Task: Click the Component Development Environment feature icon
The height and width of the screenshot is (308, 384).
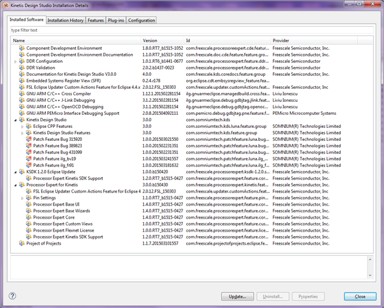Action: (22, 48)
